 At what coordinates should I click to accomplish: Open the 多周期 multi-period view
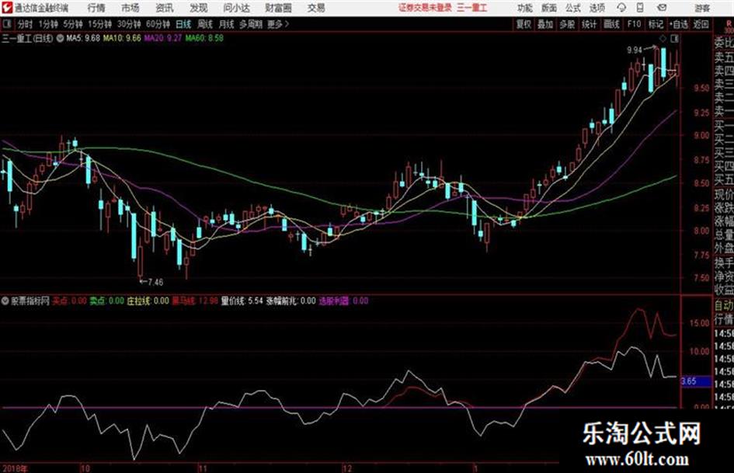coord(251,24)
